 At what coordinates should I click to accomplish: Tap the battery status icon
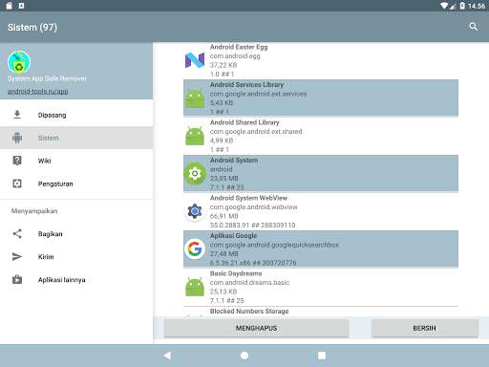[462, 6]
